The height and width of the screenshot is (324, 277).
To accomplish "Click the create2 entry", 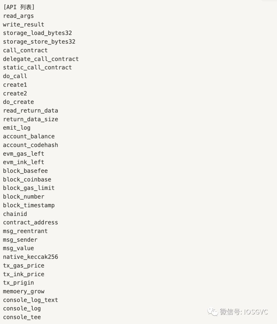I will pyautogui.click(x=15, y=93).
